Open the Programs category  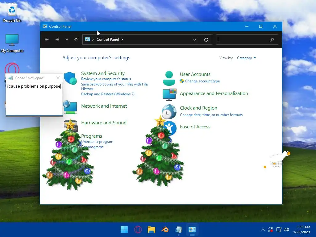pyautogui.click(x=91, y=136)
